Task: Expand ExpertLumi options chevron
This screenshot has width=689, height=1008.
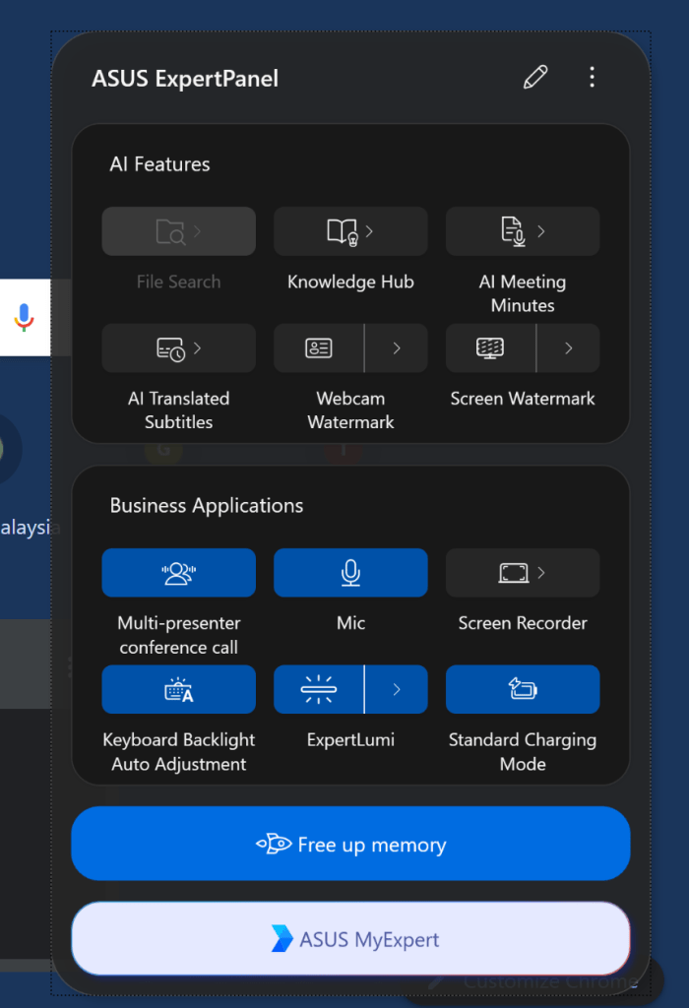Action: tap(397, 689)
